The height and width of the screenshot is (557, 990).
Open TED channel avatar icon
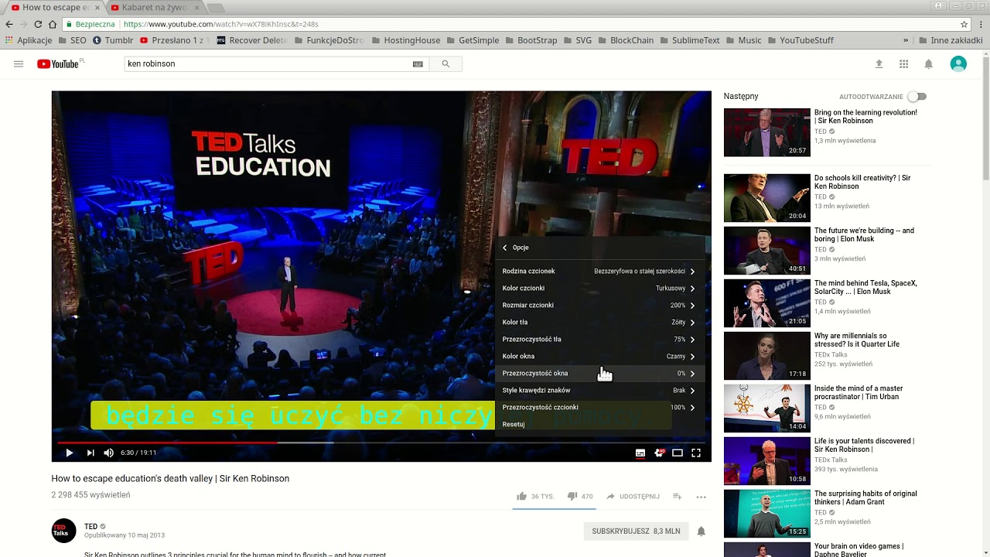coord(63,531)
